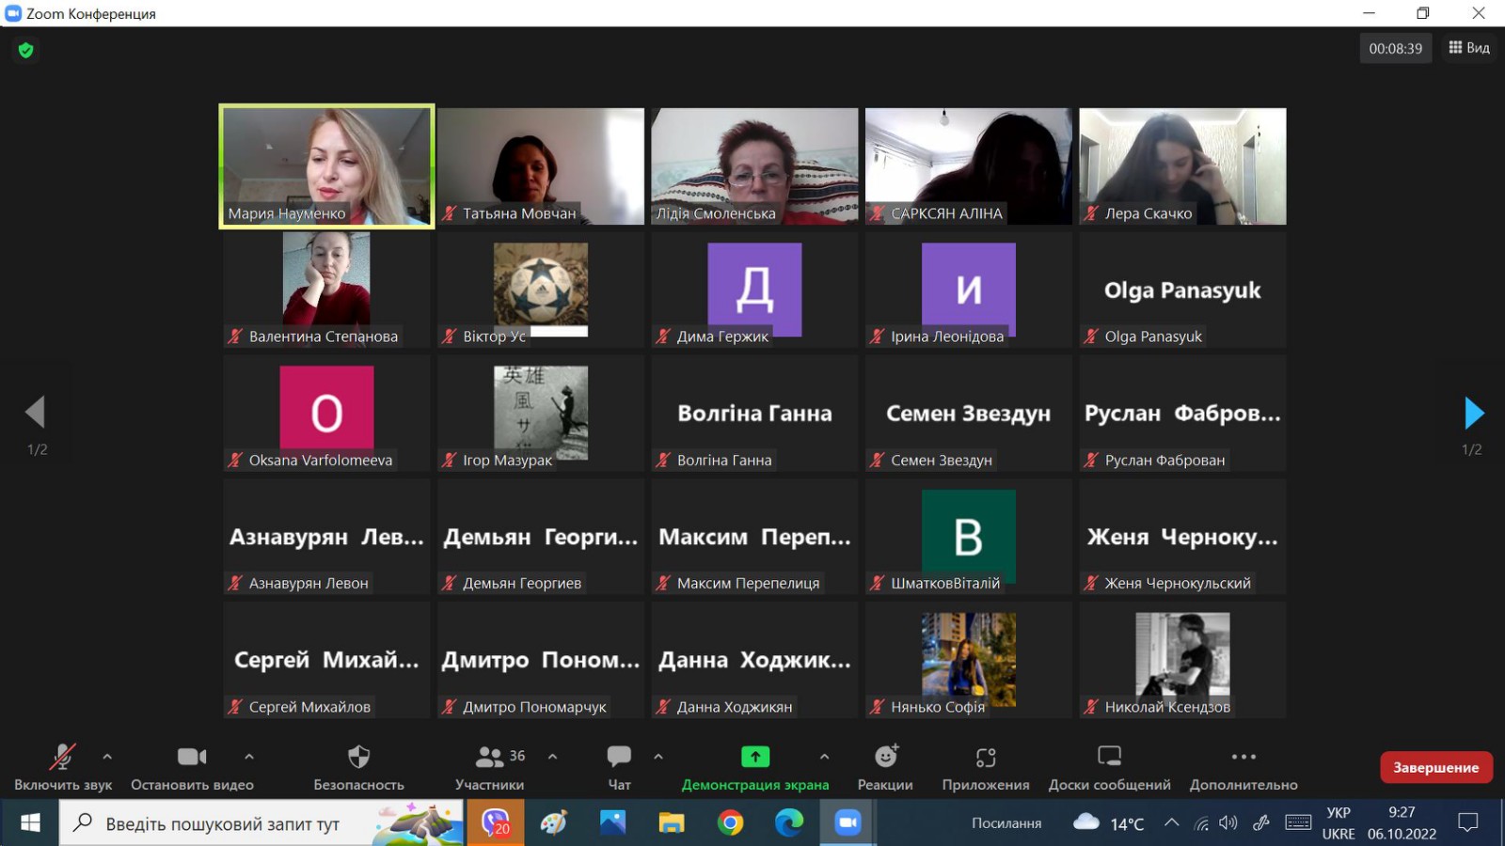This screenshot has height=846, width=1505.
Task: Go to next gallery page arrow
Action: click(1473, 413)
